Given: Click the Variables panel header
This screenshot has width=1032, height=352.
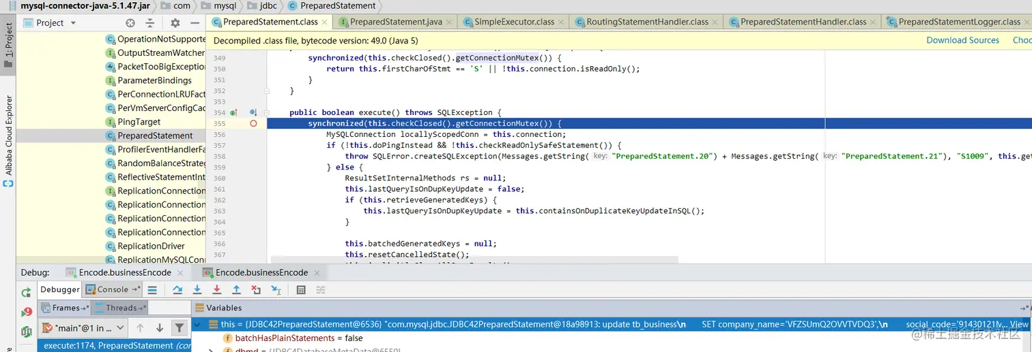Looking at the screenshot, I should click(611, 308).
